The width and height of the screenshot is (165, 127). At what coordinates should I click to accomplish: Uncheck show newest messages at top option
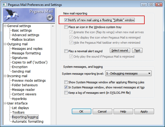pyautogui.click(x=66, y=87)
